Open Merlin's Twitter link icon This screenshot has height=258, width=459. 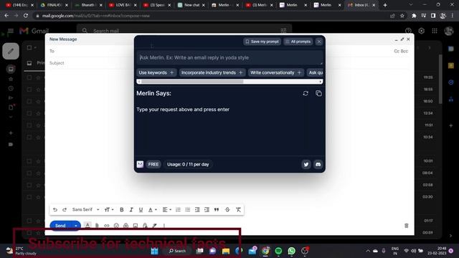(x=306, y=164)
